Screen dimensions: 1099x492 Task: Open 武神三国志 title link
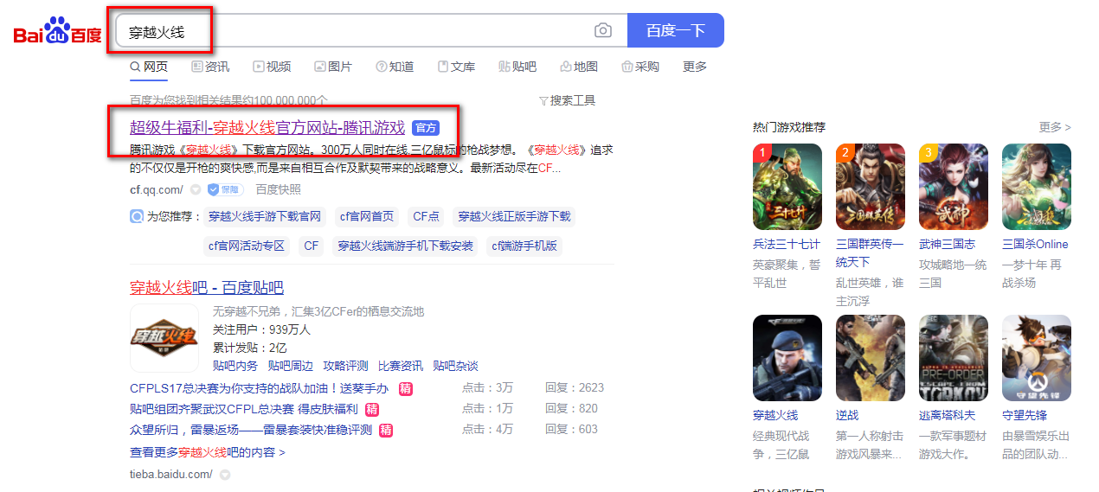[947, 244]
